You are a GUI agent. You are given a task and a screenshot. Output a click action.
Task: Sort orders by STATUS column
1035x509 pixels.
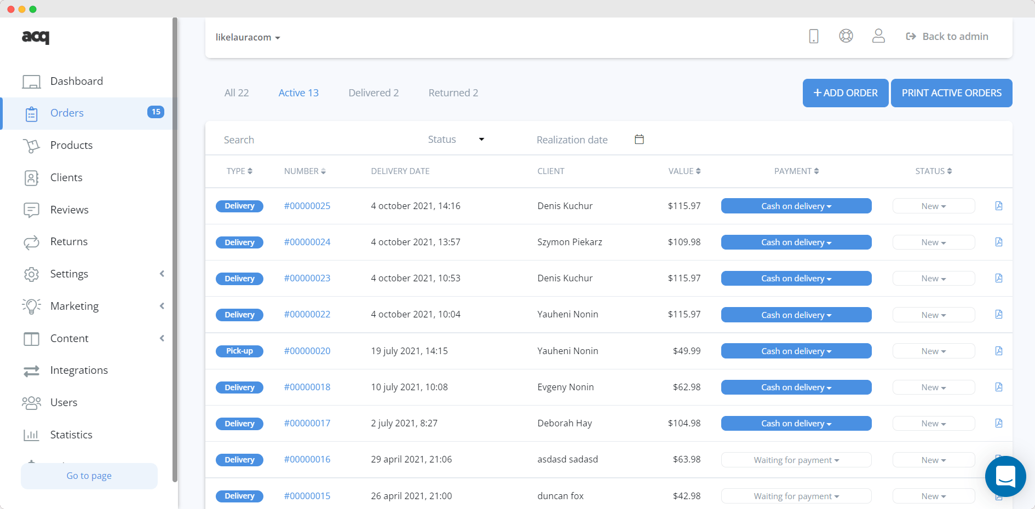[934, 171]
